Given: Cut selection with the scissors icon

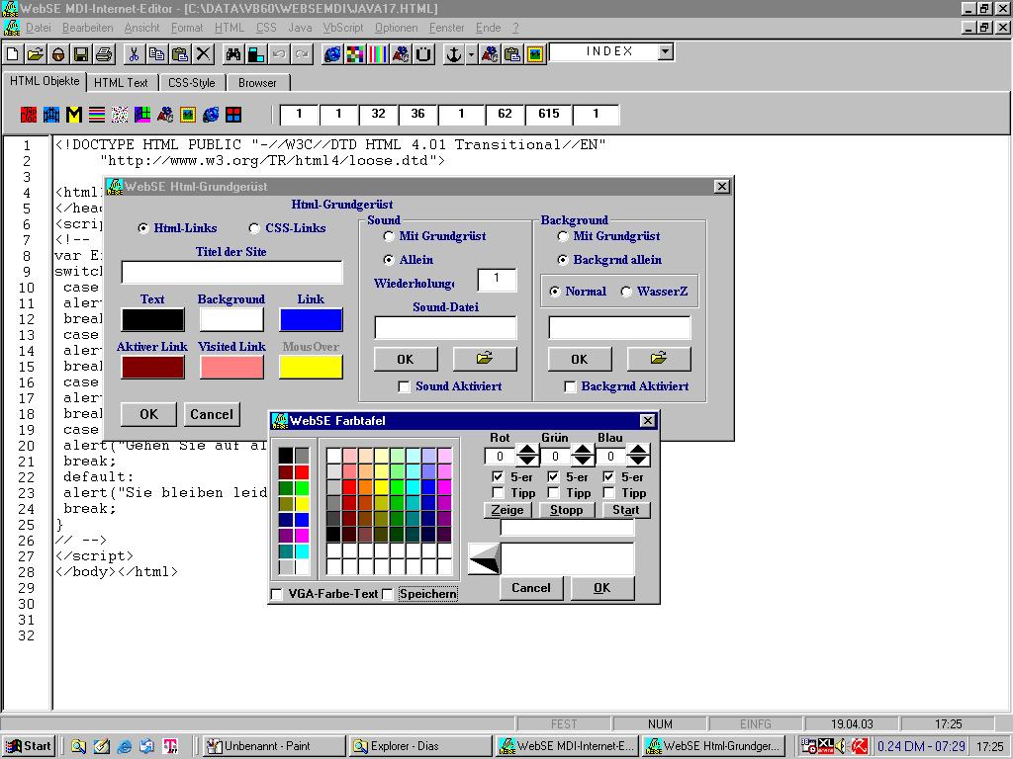Looking at the screenshot, I should [134, 54].
